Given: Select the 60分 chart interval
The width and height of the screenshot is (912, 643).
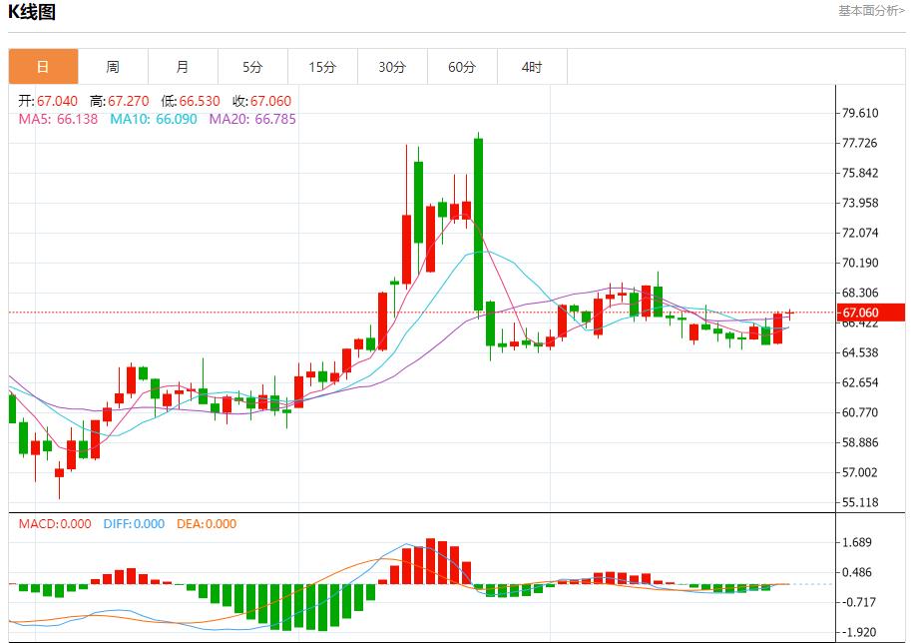Looking at the screenshot, I should [462, 67].
